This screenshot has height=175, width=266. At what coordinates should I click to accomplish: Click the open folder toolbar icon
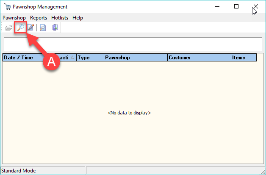tap(9, 28)
